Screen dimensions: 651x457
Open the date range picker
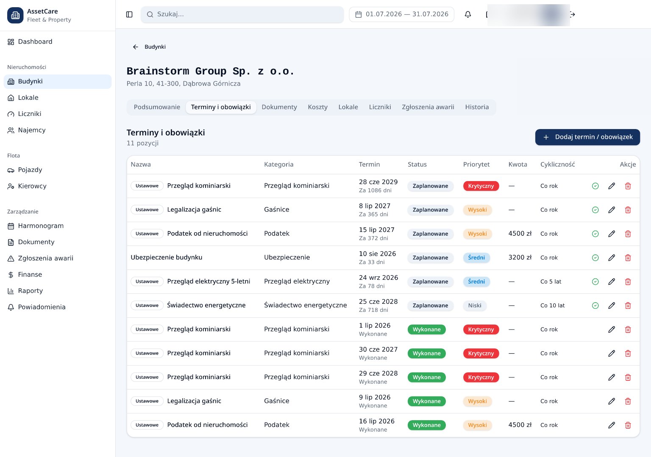pyautogui.click(x=401, y=14)
